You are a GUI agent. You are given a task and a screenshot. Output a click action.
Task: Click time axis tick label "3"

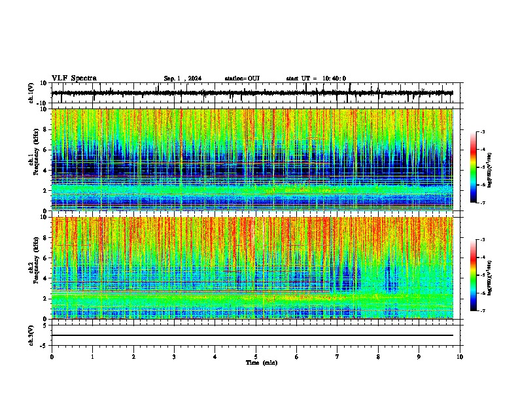[x=174, y=357]
